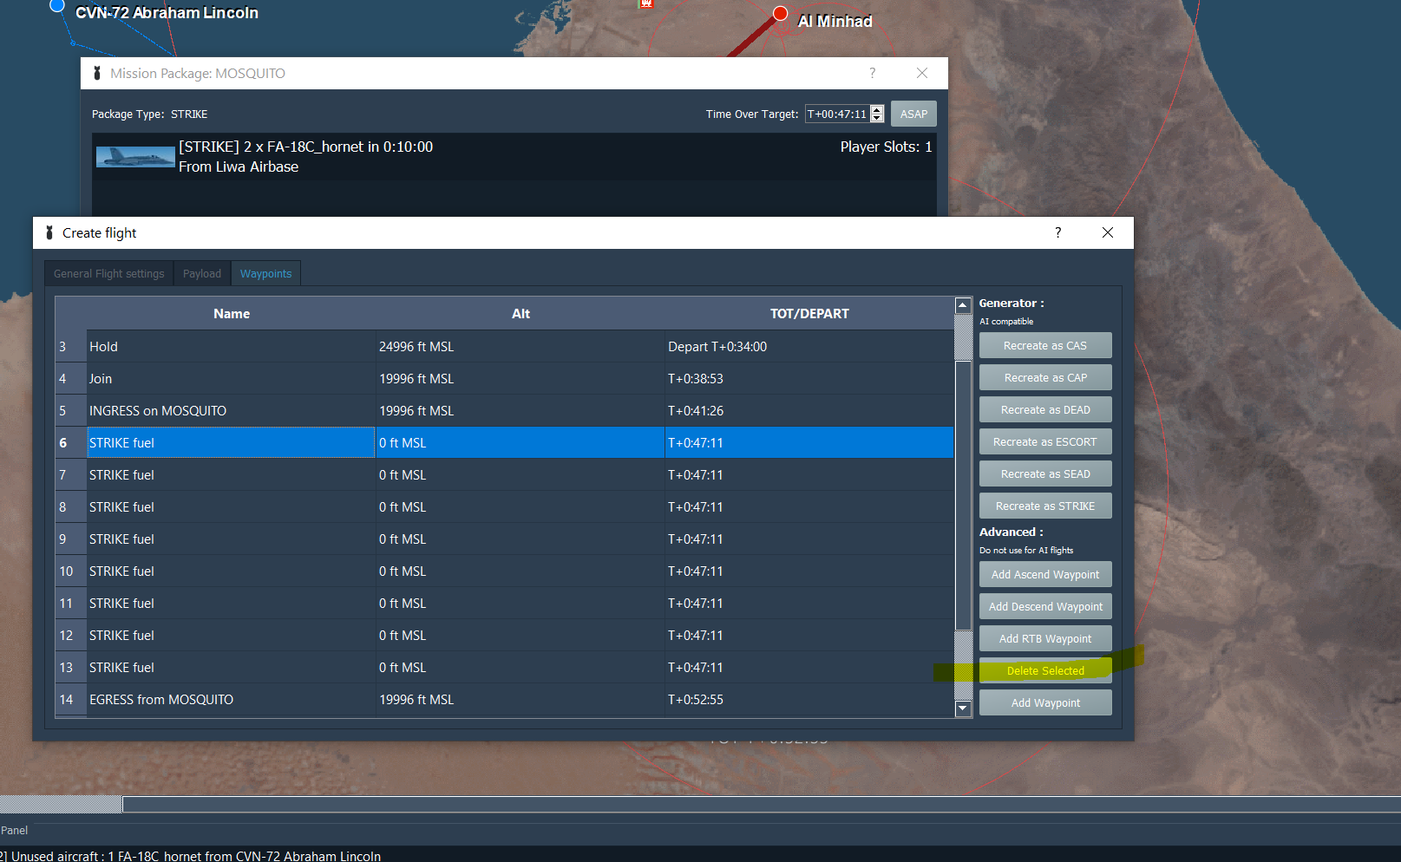
Task: Select the CVN-72 Abraham Lincoln carrier marker
Action: click(x=56, y=5)
